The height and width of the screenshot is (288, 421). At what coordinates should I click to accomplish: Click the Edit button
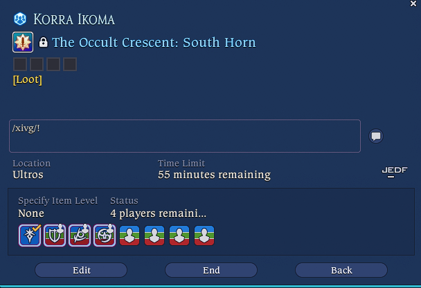coord(81,270)
